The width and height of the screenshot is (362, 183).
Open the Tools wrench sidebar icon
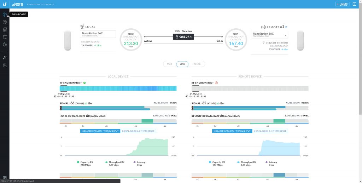[5, 65]
